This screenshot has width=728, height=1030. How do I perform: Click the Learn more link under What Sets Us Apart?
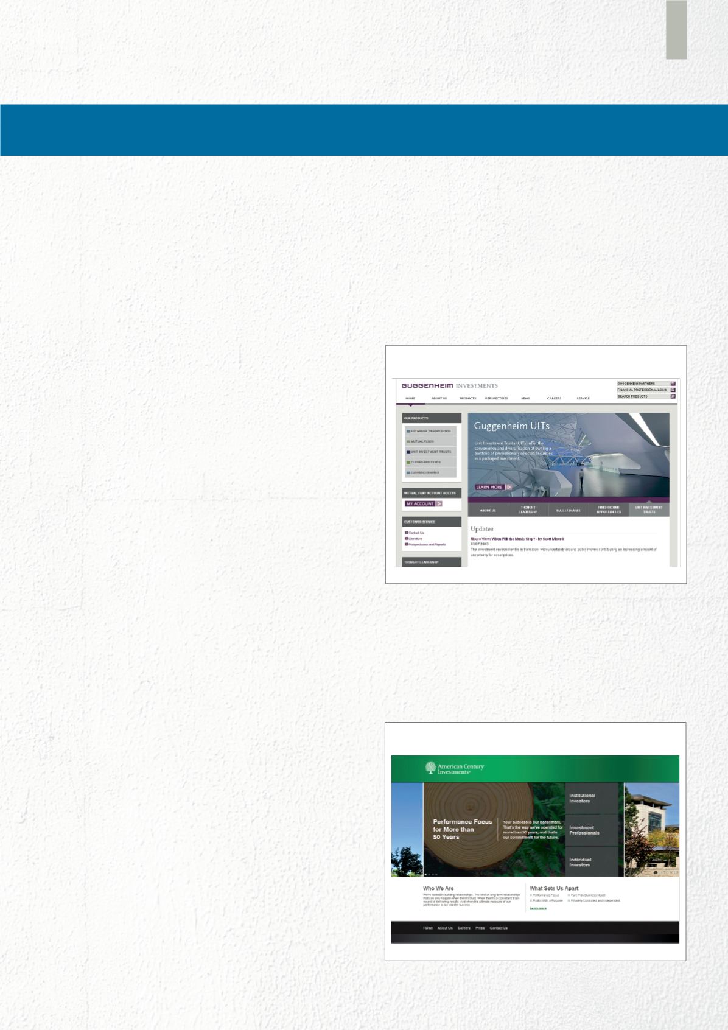538,908
